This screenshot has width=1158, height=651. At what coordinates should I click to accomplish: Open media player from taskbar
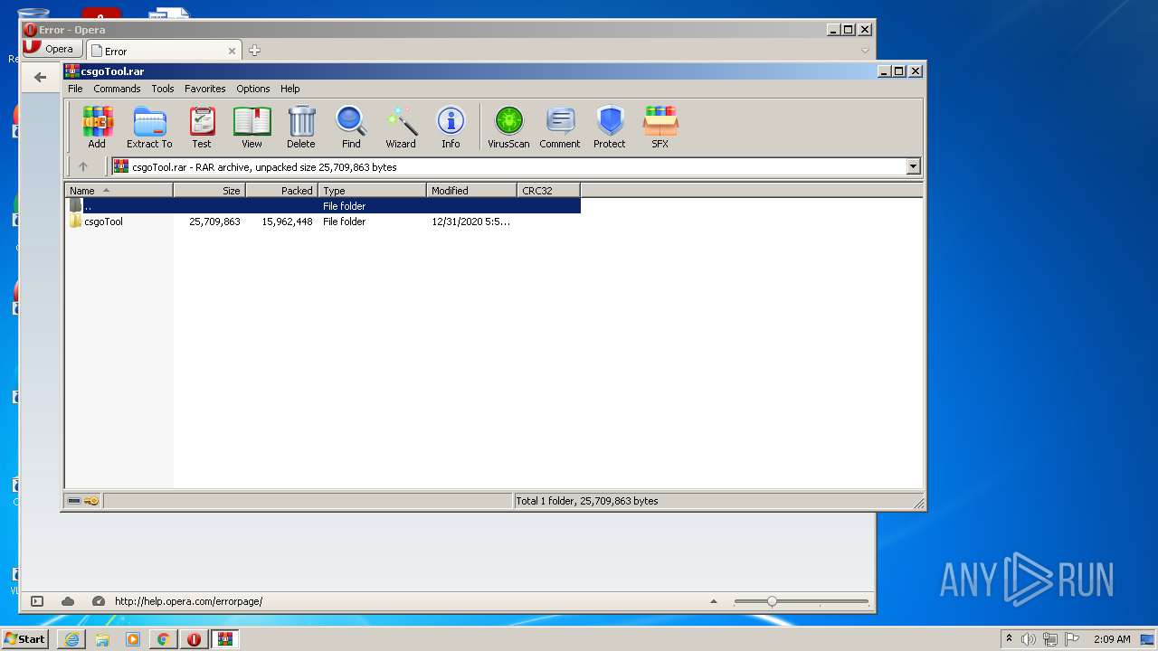click(x=133, y=639)
